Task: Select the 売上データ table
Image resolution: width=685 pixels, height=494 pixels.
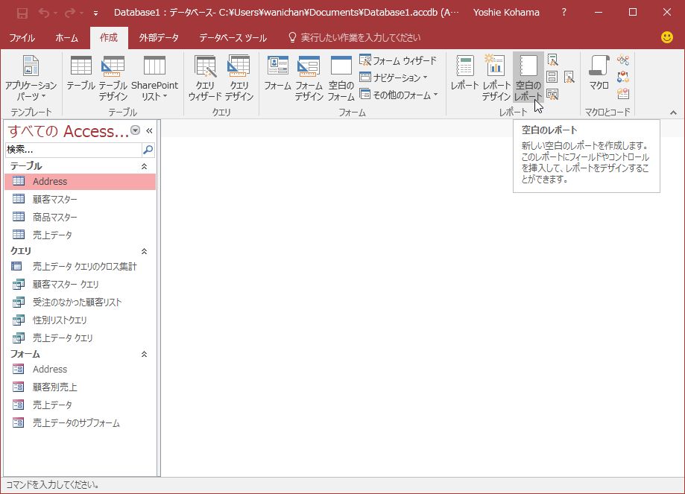Action: (80, 235)
